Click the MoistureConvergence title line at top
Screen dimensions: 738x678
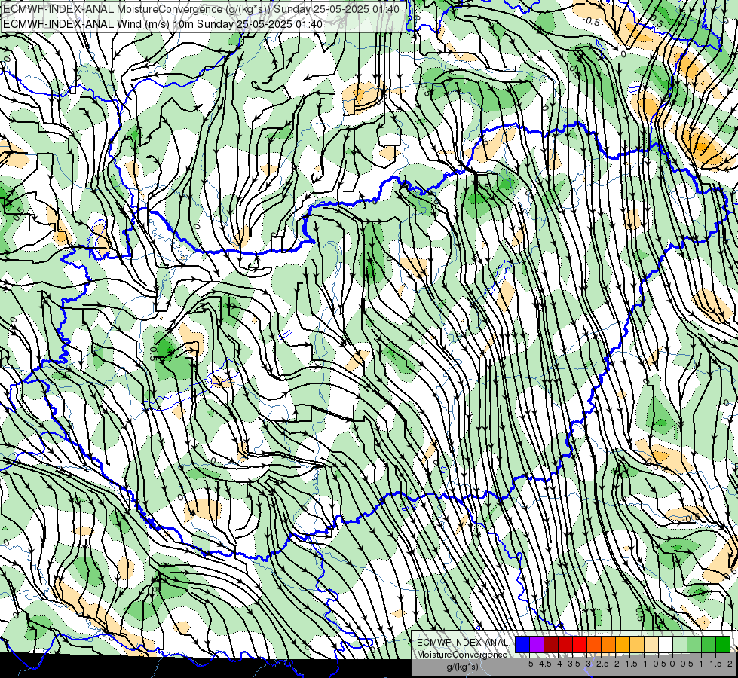click(x=201, y=9)
